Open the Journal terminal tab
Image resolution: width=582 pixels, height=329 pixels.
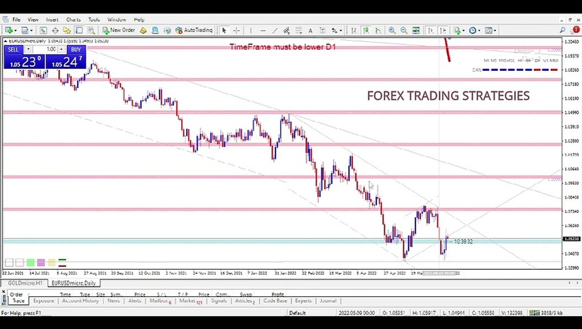pyautogui.click(x=328, y=301)
